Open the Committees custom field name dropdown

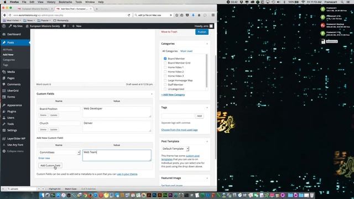coord(59,153)
